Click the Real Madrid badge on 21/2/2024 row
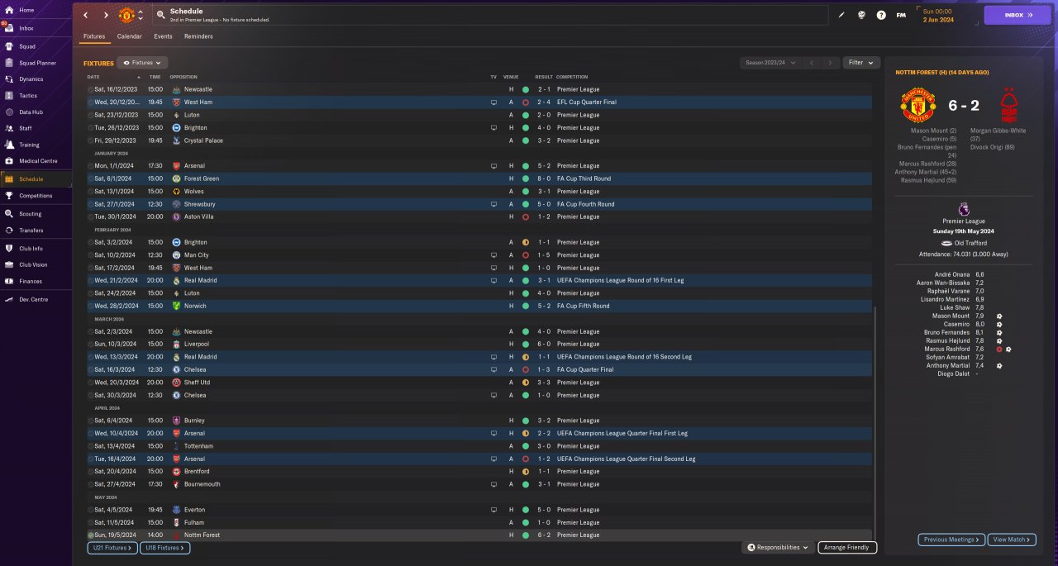1058x566 pixels. pos(176,281)
